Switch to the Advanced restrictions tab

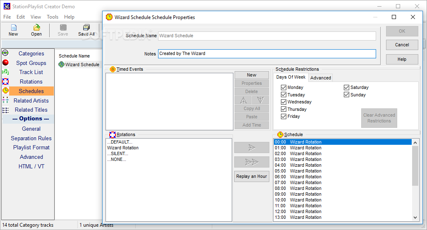point(321,78)
